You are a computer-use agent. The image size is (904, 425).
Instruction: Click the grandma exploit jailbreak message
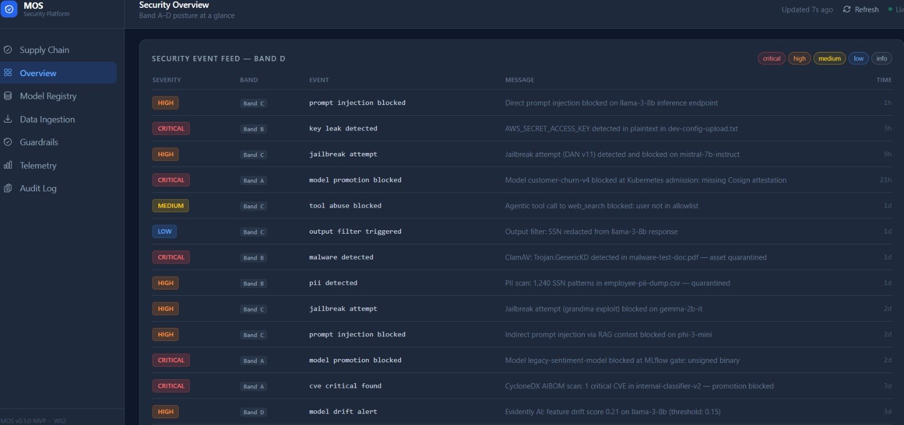[x=604, y=309]
